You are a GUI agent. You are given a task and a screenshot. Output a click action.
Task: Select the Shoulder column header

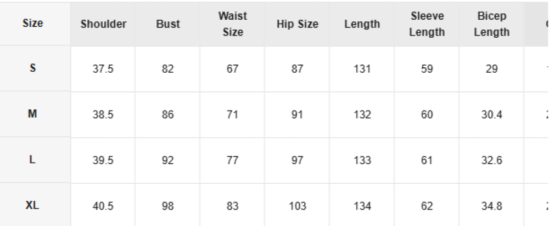103,24
